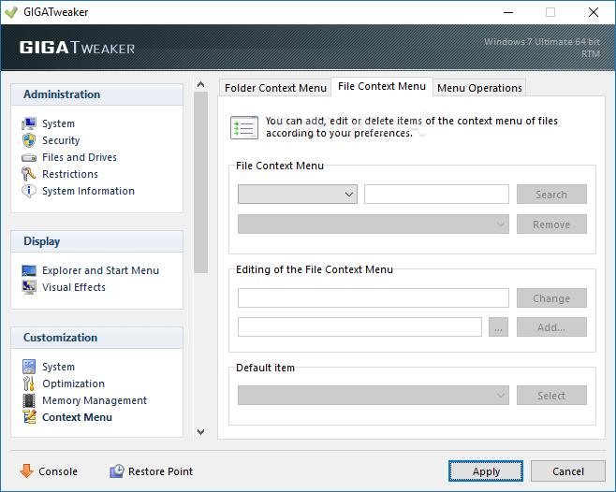This screenshot has height=492, width=616.
Task: Click the Memory Management chip icon
Action: pos(29,400)
